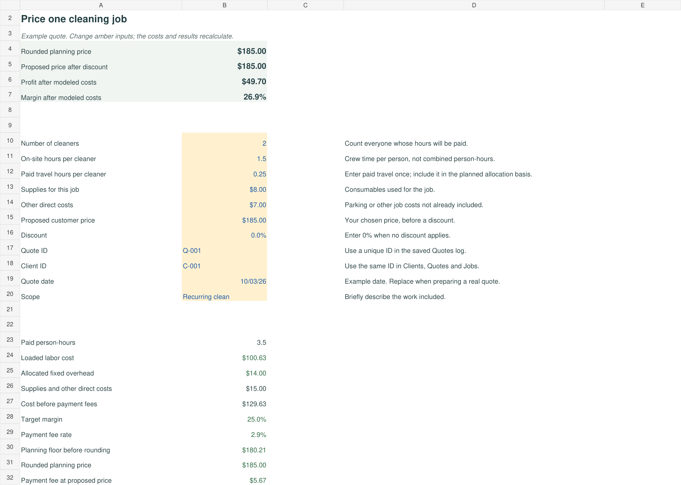
Task: Select column D header
Action: click(474, 5)
